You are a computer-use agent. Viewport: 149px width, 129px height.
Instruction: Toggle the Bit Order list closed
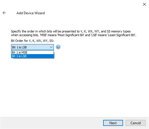coord(51,47)
